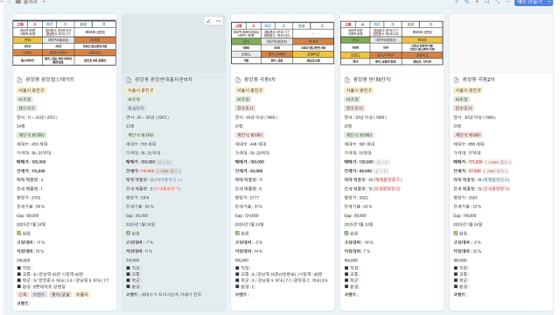The height and width of the screenshot is (315, 560).
Task: Click the 서울시 광진구 tag on the 극동1차 card
Action: (249, 90)
